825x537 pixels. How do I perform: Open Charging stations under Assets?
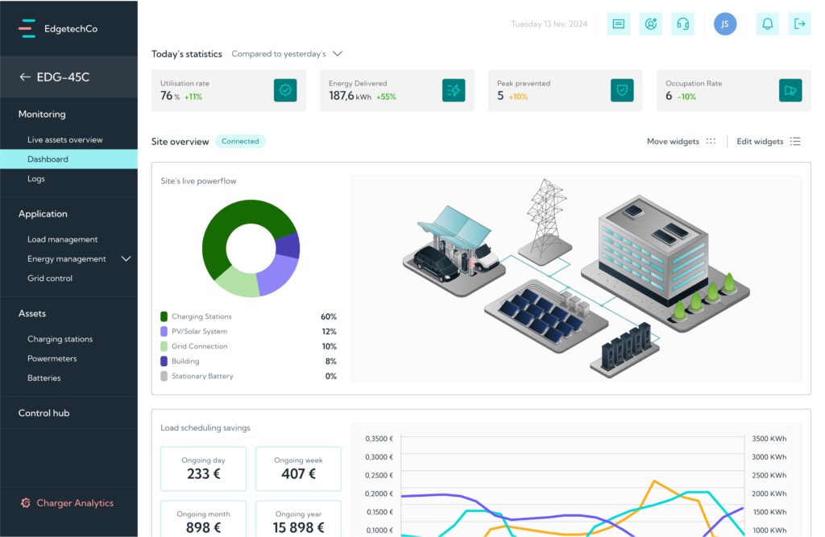(x=60, y=339)
